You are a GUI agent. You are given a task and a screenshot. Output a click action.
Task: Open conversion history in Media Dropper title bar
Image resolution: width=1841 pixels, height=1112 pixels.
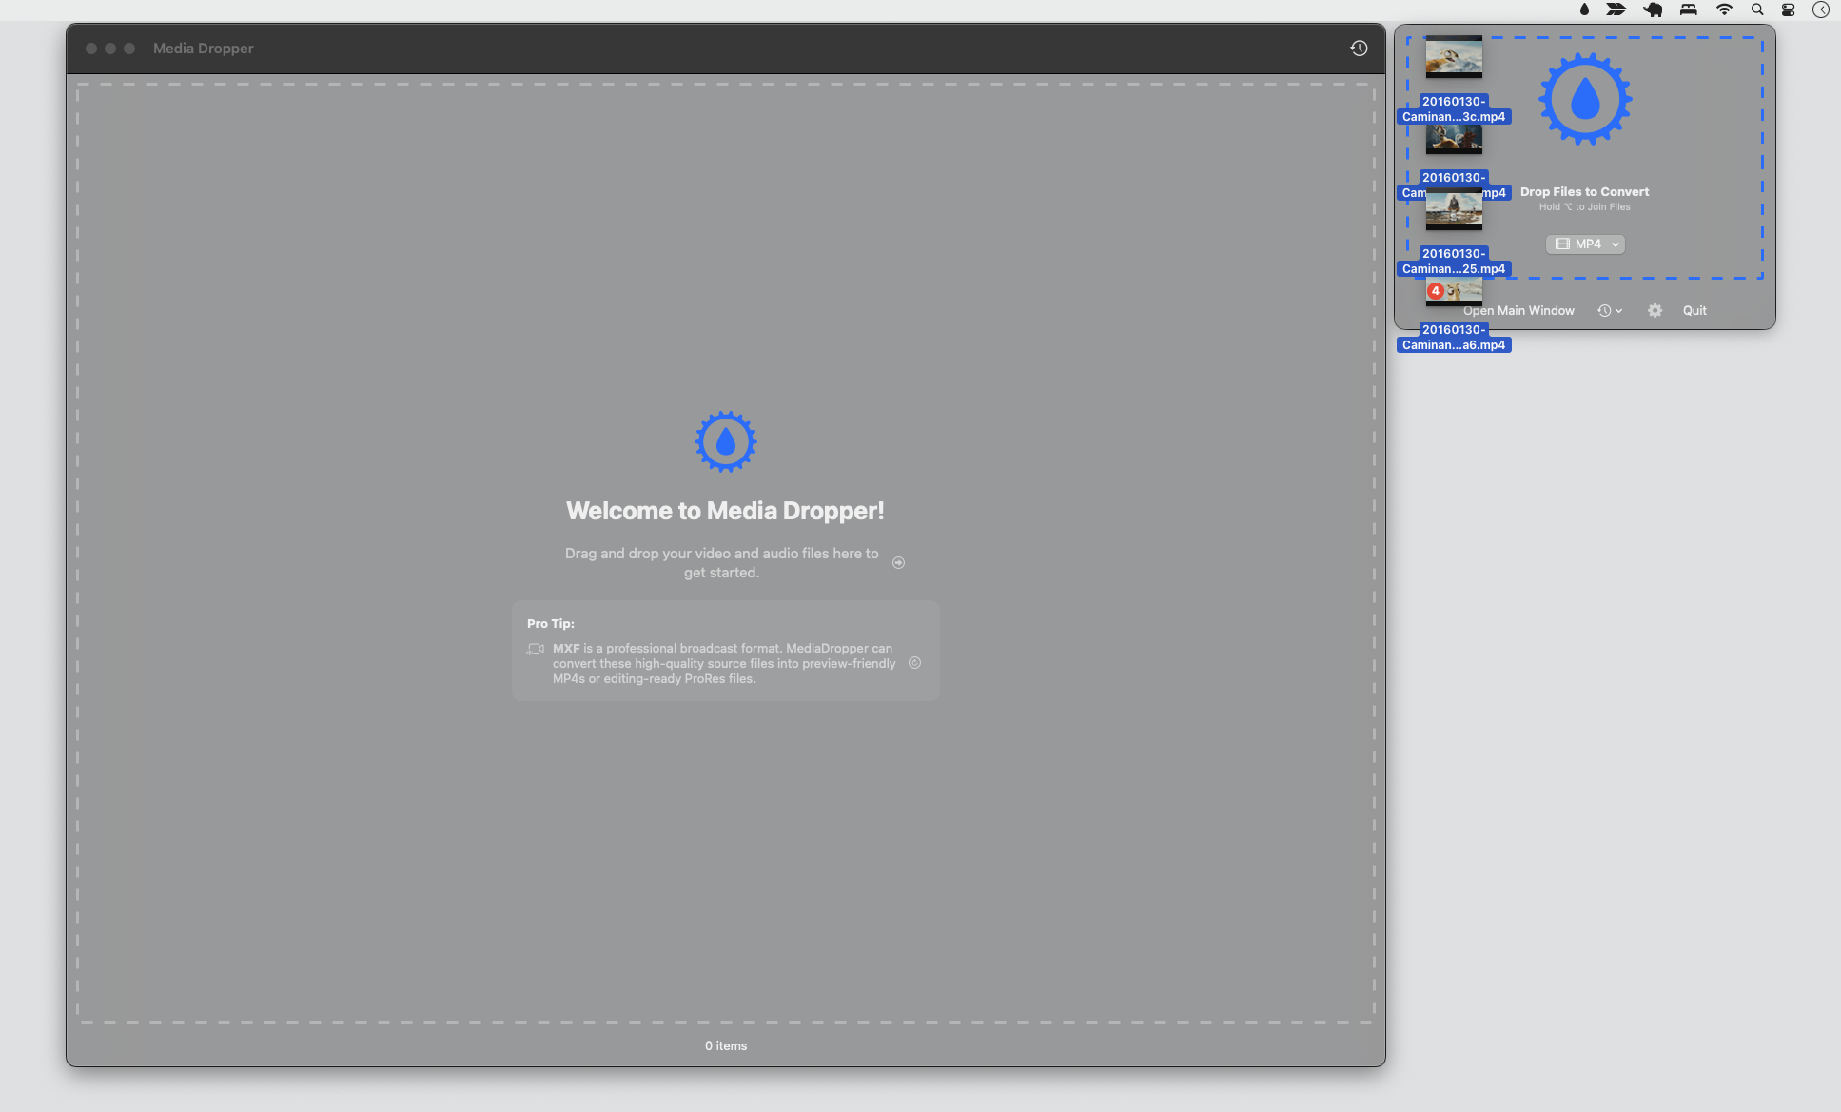pyautogui.click(x=1359, y=49)
